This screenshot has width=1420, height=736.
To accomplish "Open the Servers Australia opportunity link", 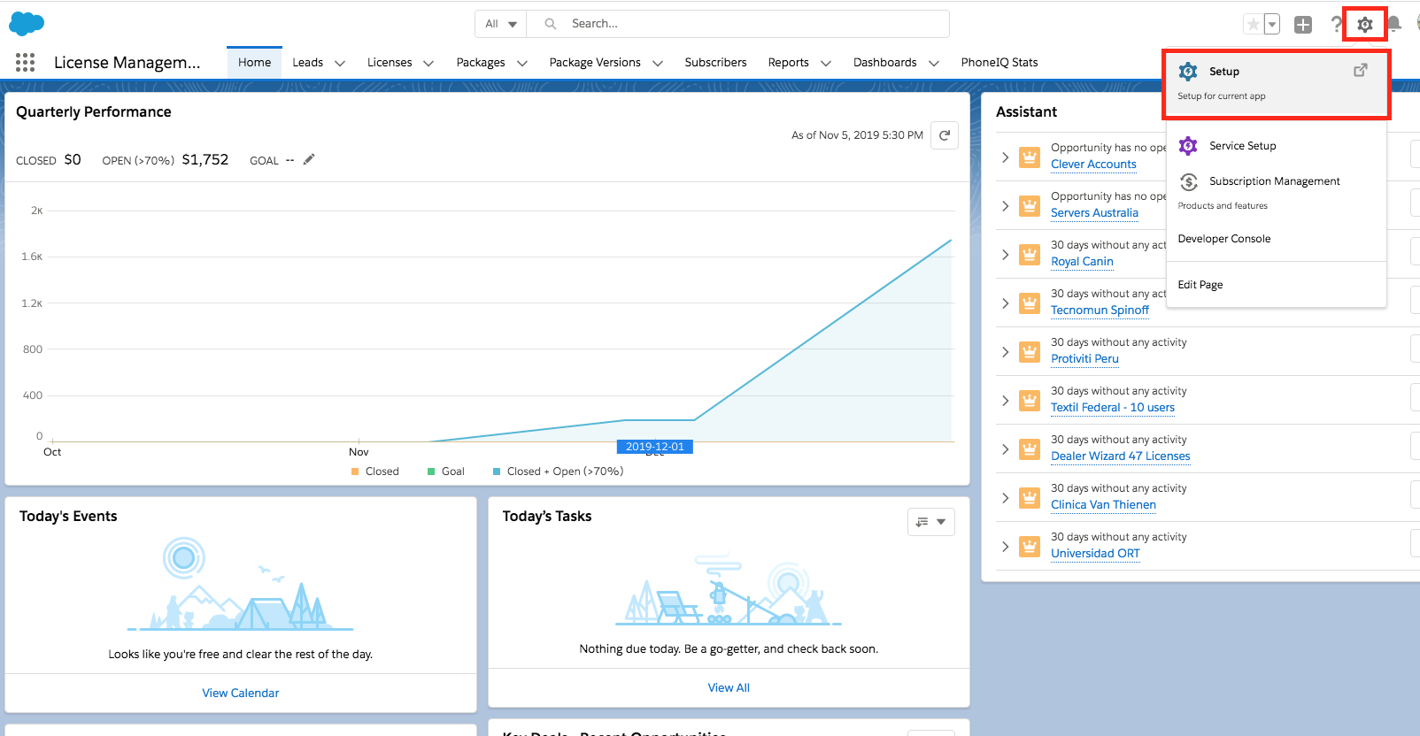I will 1094,213.
